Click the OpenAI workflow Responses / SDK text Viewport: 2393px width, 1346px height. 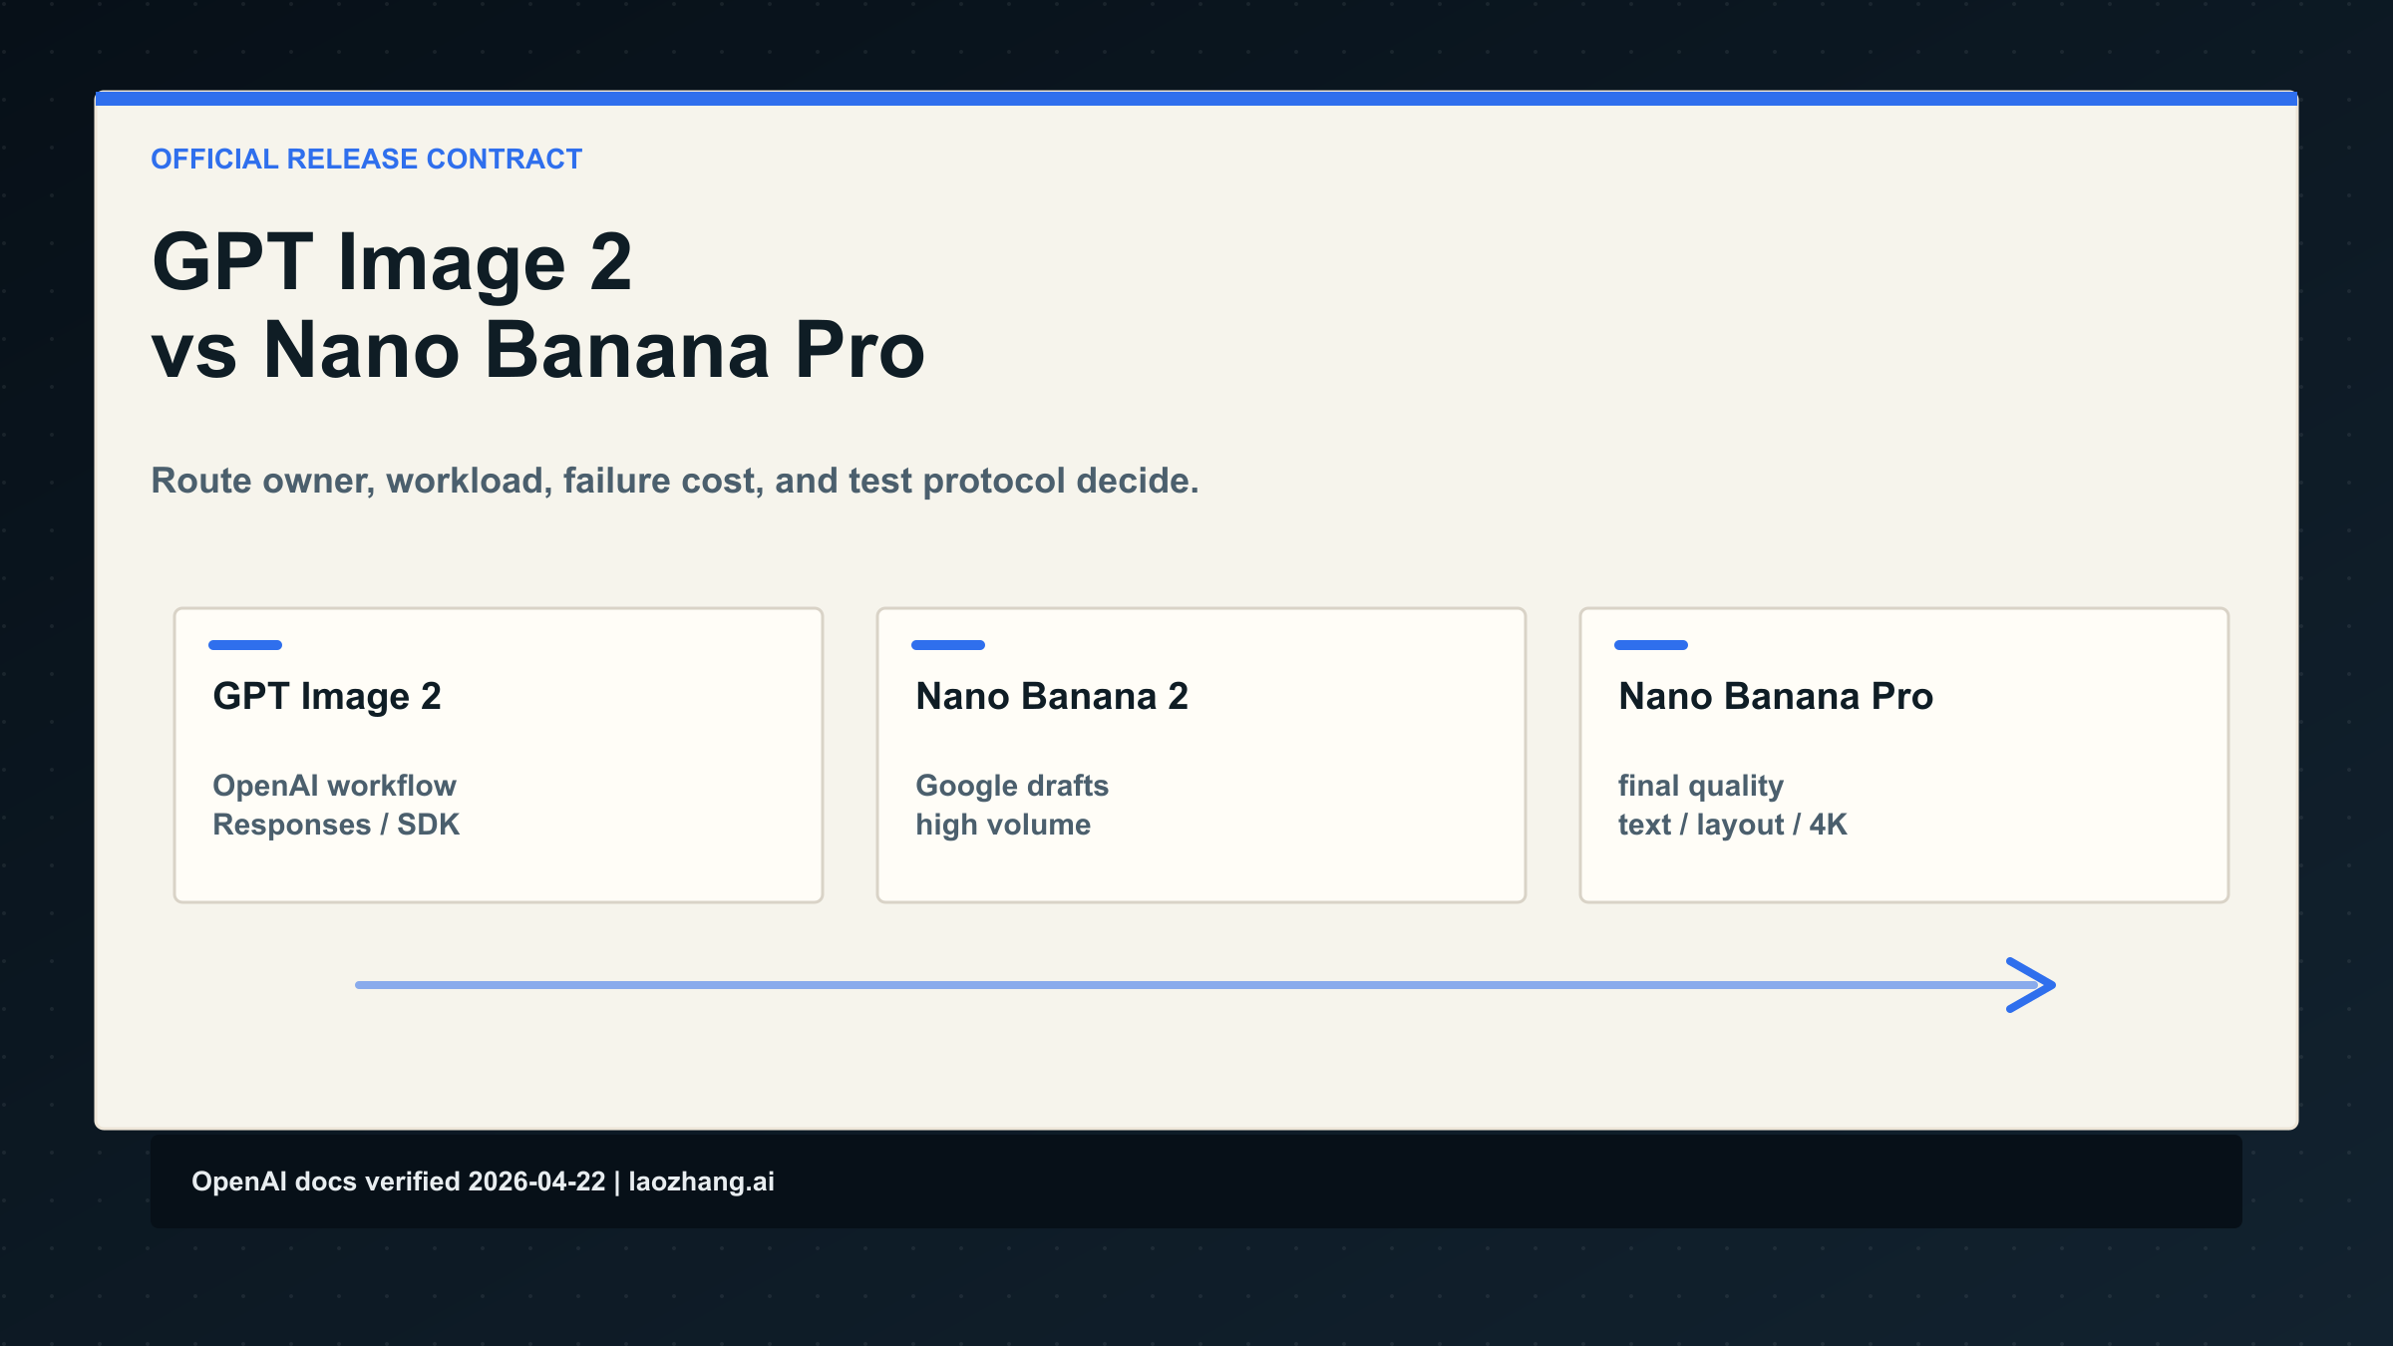tap(335, 805)
